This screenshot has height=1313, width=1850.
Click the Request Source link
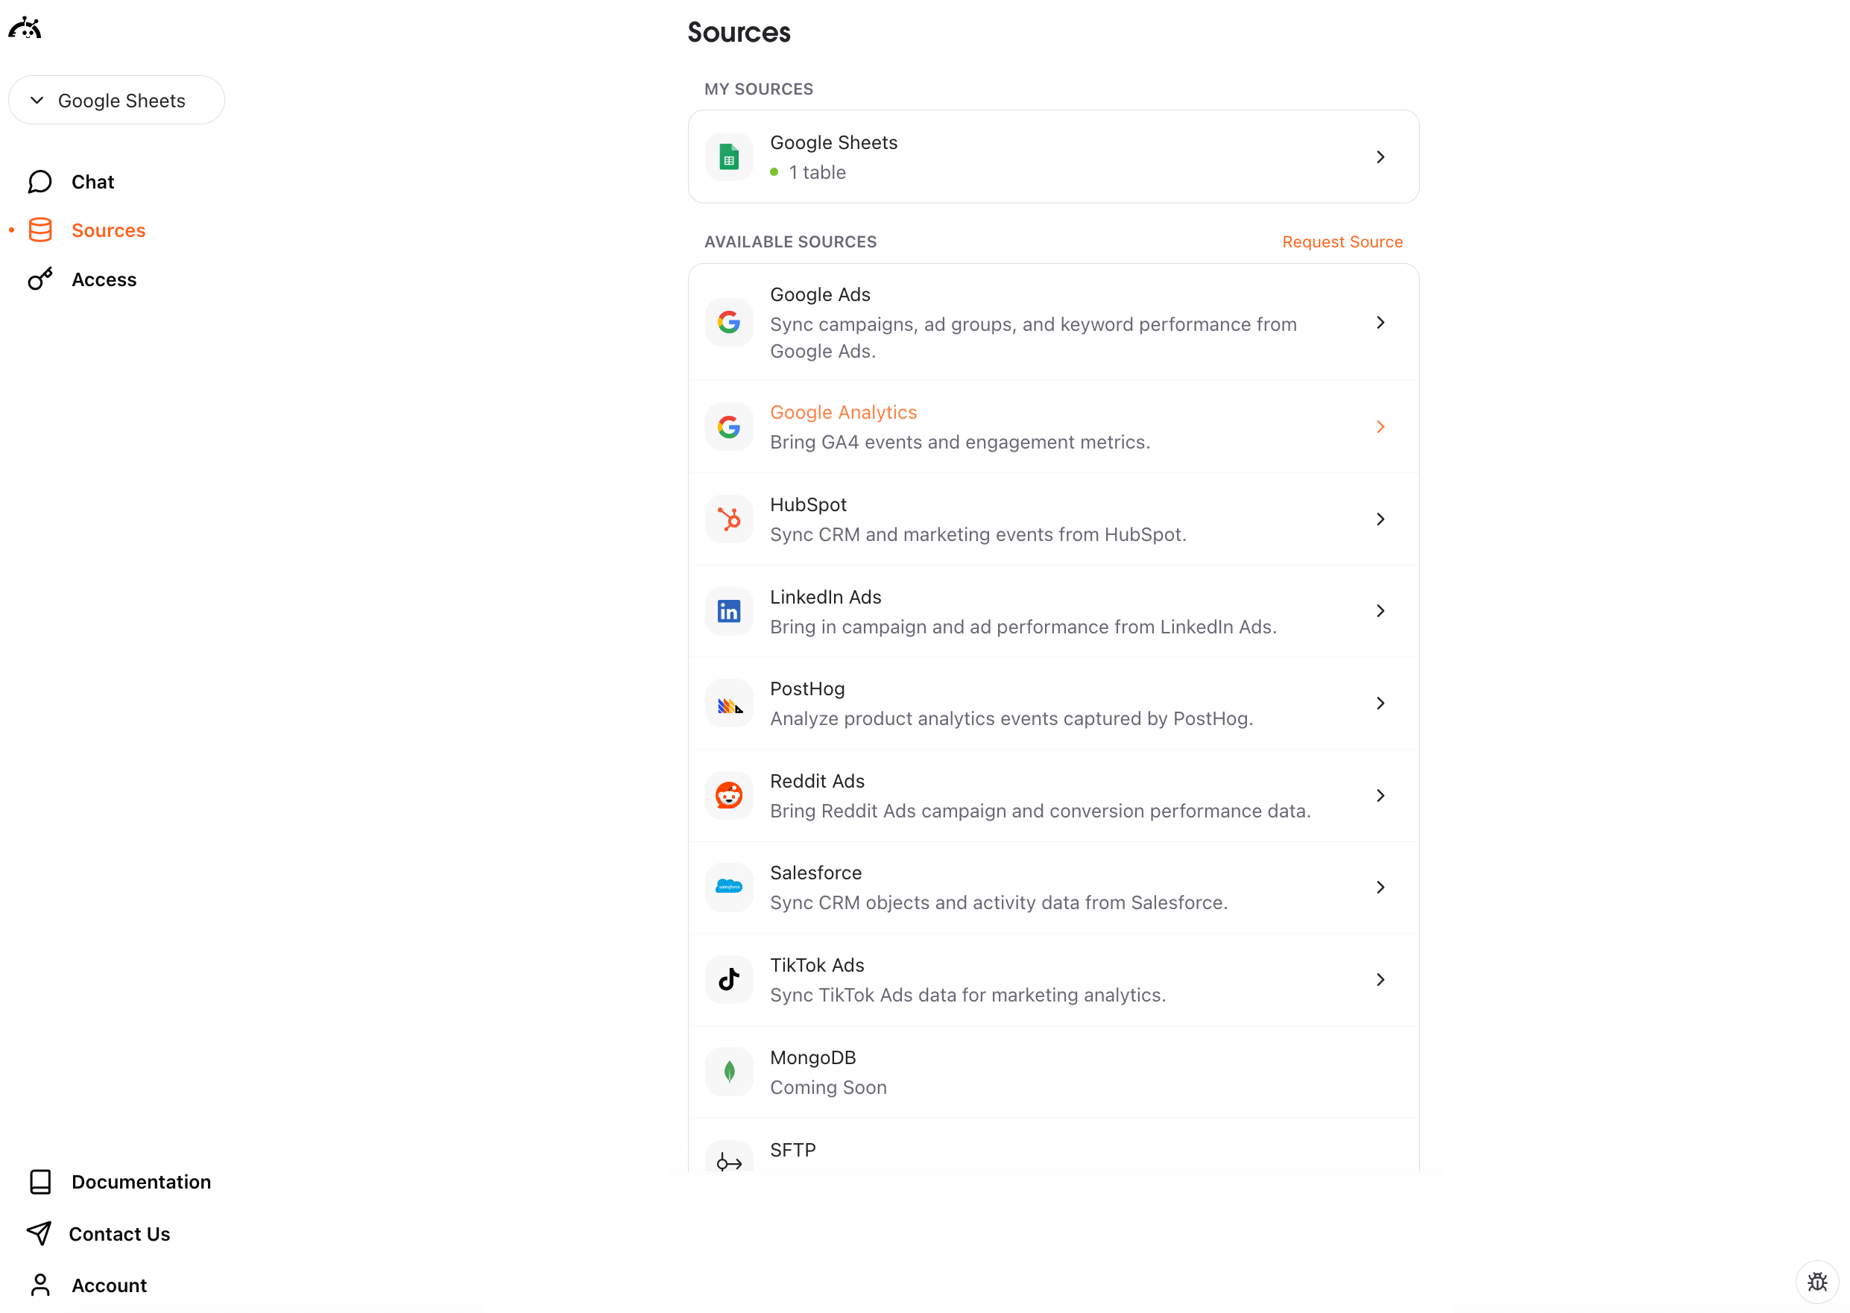1342,241
